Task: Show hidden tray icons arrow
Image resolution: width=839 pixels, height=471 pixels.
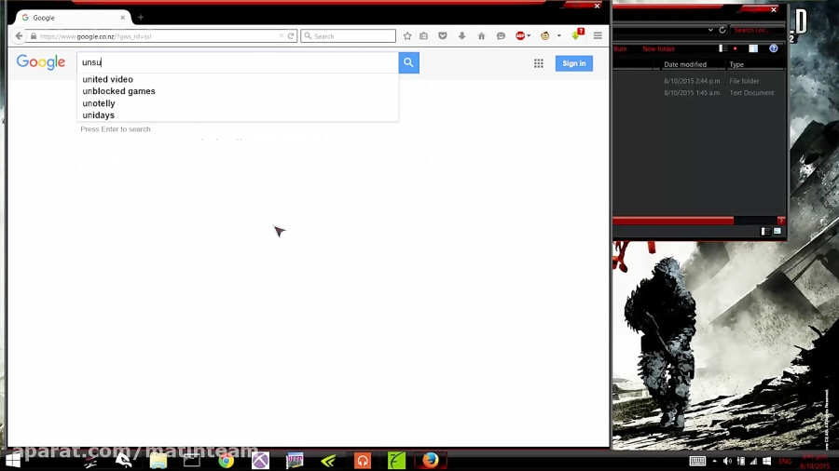Action: [x=714, y=461]
